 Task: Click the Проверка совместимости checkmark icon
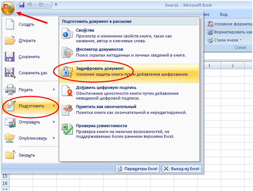[x=67, y=129]
